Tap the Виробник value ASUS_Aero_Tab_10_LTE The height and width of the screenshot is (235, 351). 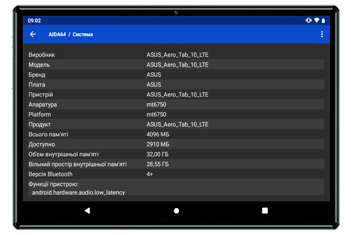tap(177, 55)
